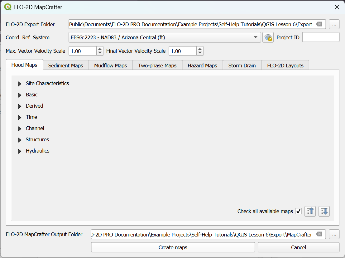
Task: Close the FLO-2D MapCrafter dialog
Action: coord(337,7)
